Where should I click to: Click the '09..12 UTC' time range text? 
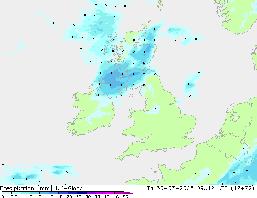pos(212,188)
